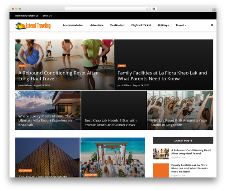Open A Jet Lag Reset Yoga Studio article
The height and width of the screenshot is (191, 226).
(179, 122)
